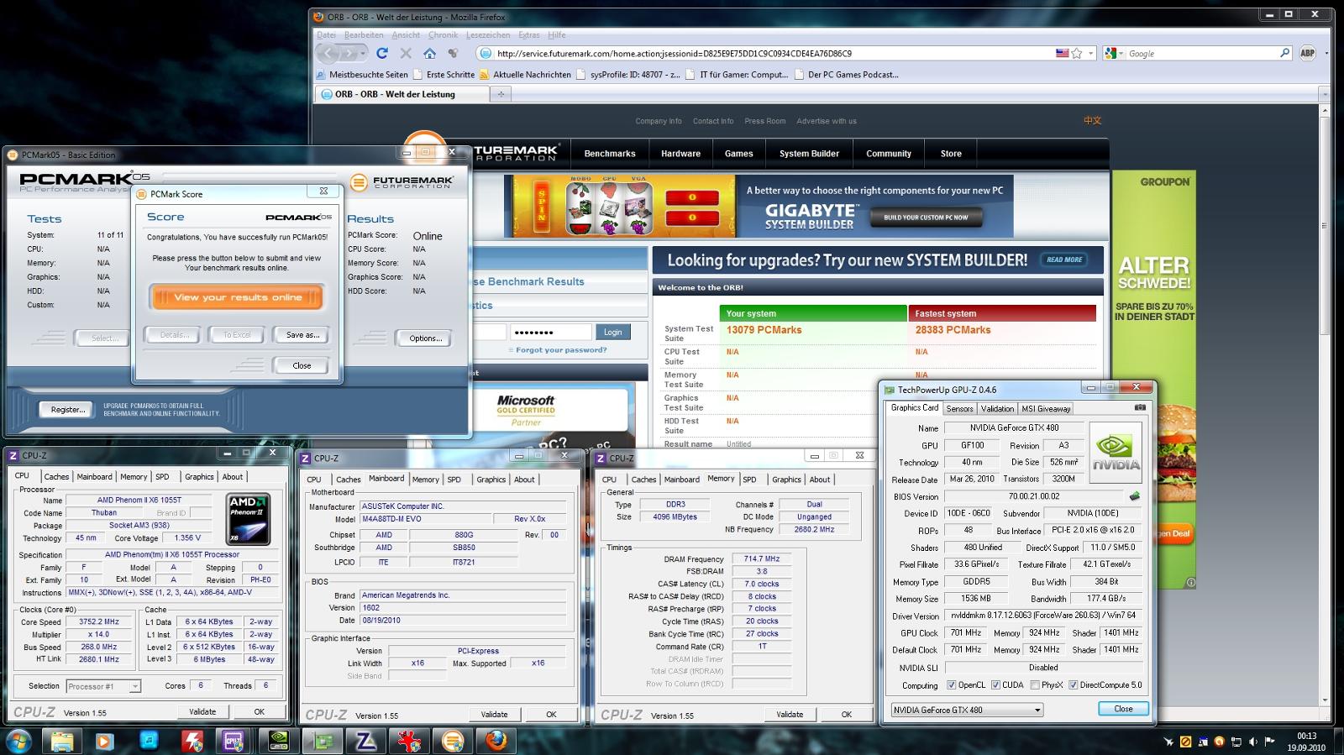Open GPU selection dropdown in GPU-Z
Viewport: 1344px width, 755px height.
coord(967,710)
